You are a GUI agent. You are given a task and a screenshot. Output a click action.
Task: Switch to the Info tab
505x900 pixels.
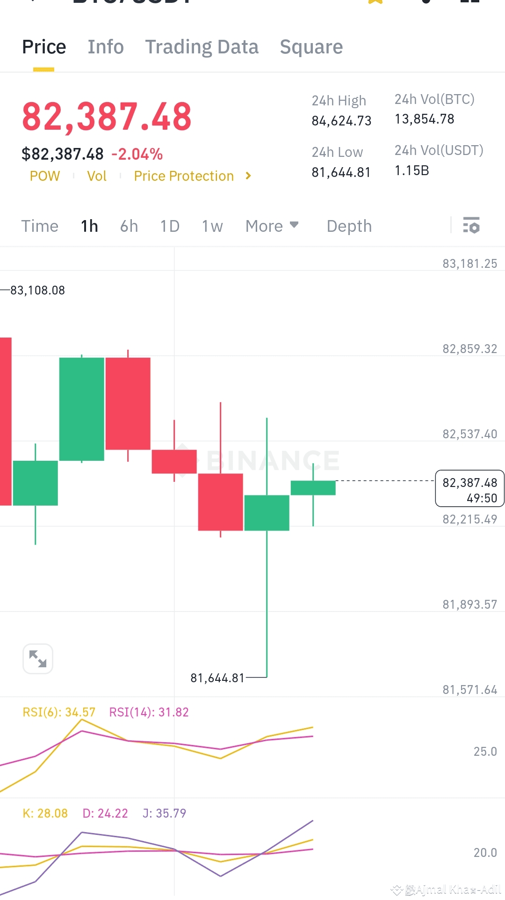click(x=106, y=47)
